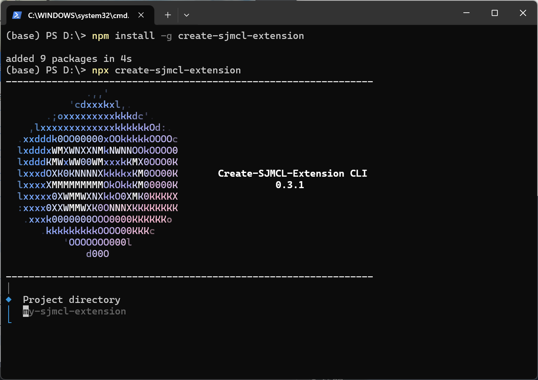Click the ASCII art logo
This screenshot has width=538, height=380.
[x=98, y=174]
